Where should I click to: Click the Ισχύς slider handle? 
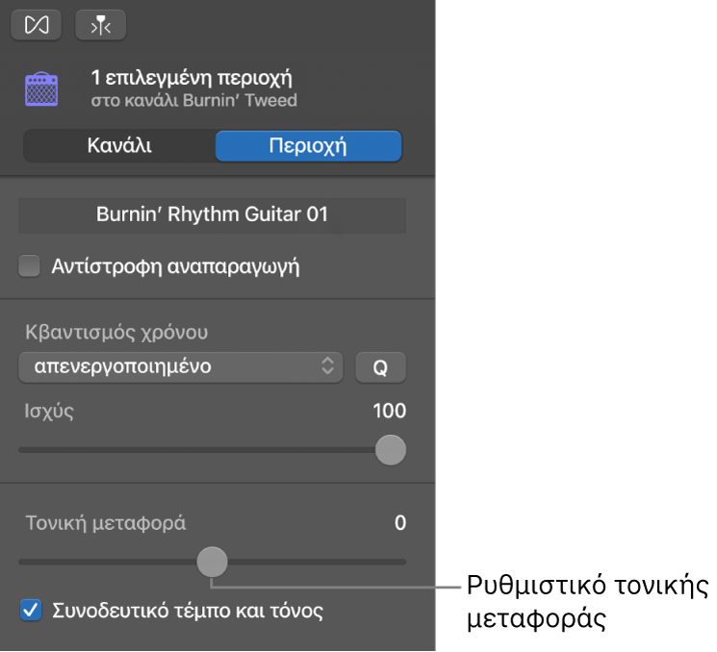(x=390, y=449)
